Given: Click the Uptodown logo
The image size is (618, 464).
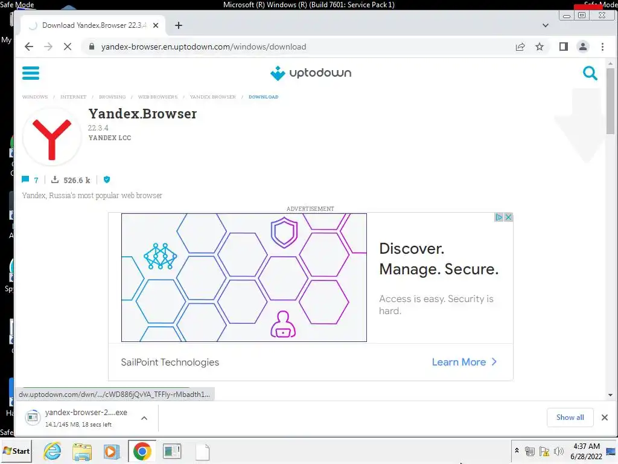Looking at the screenshot, I should point(311,73).
